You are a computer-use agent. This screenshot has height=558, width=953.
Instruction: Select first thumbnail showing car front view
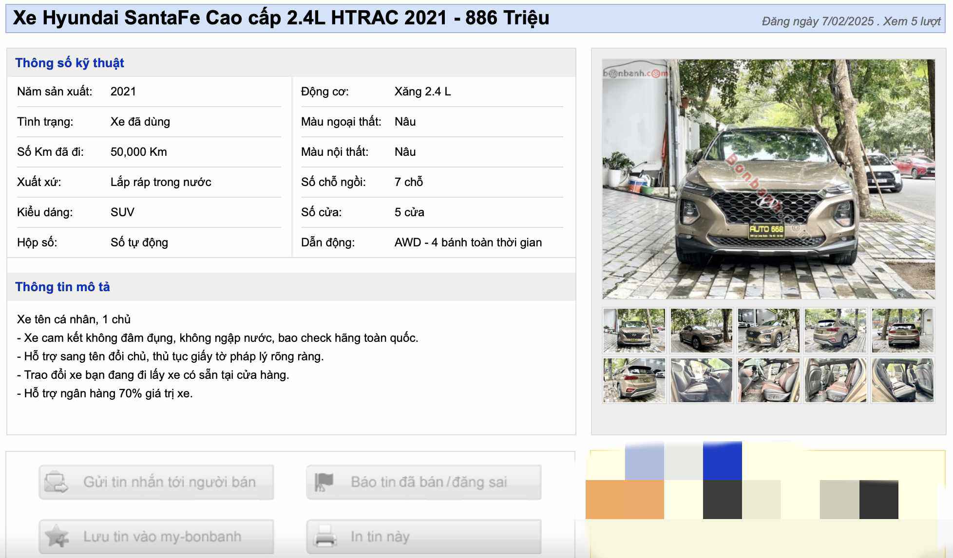[x=634, y=331]
